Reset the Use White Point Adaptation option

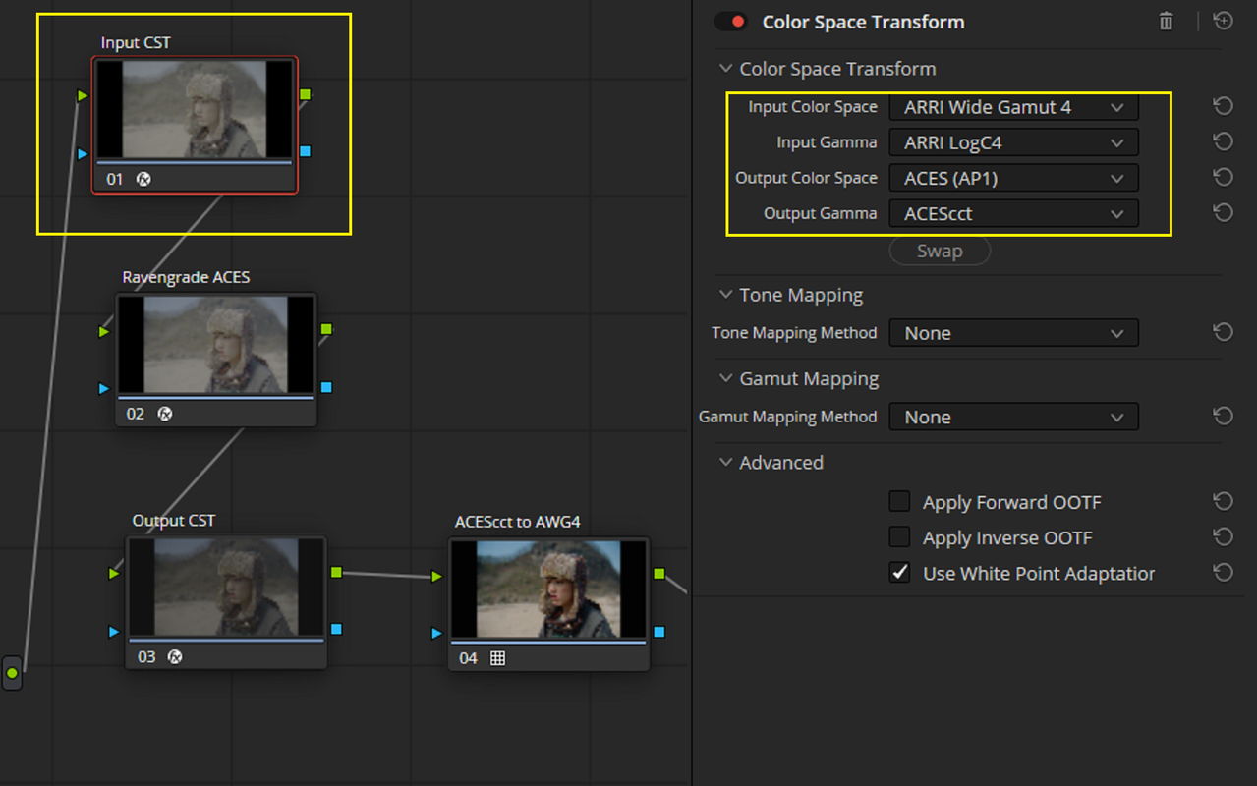pyautogui.click(x=1223, y=572)
